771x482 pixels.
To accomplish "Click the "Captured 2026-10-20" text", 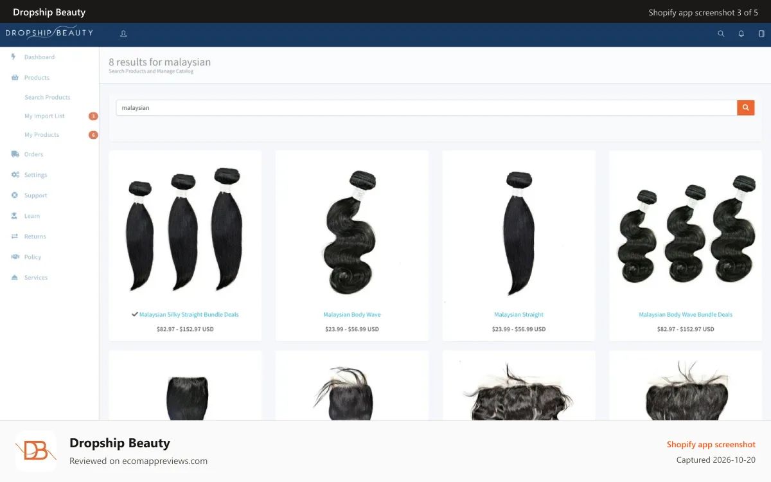I will [716, 460].
